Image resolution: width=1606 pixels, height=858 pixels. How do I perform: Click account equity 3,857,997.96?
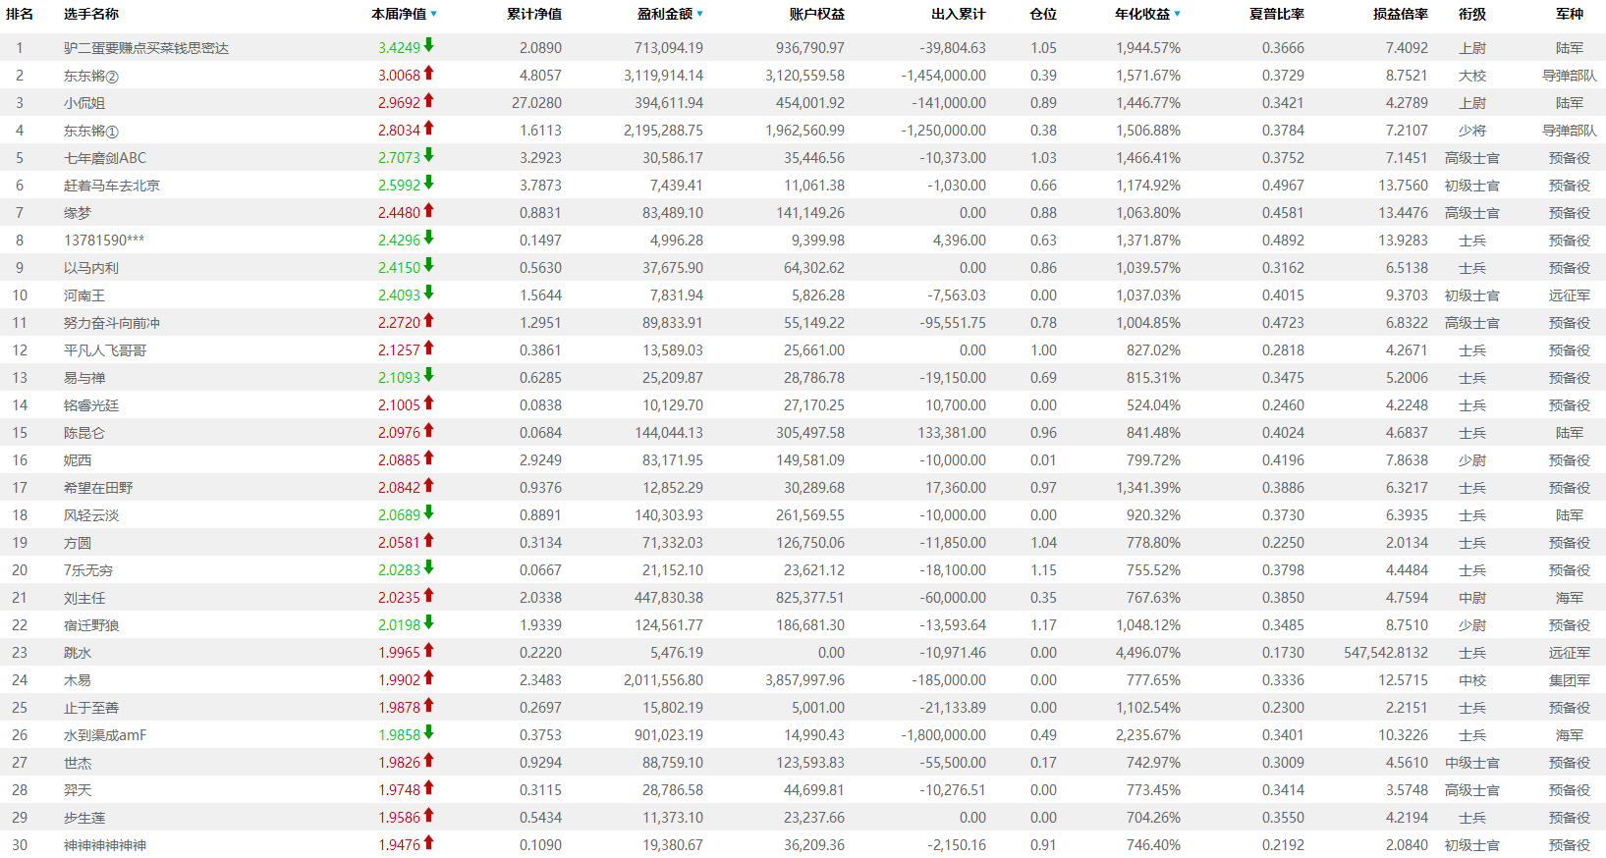[804, 680]
